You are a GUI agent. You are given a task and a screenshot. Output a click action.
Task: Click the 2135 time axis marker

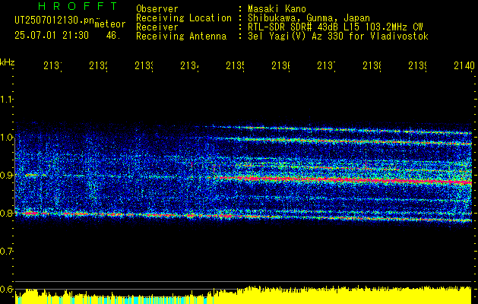coord(235,66)
